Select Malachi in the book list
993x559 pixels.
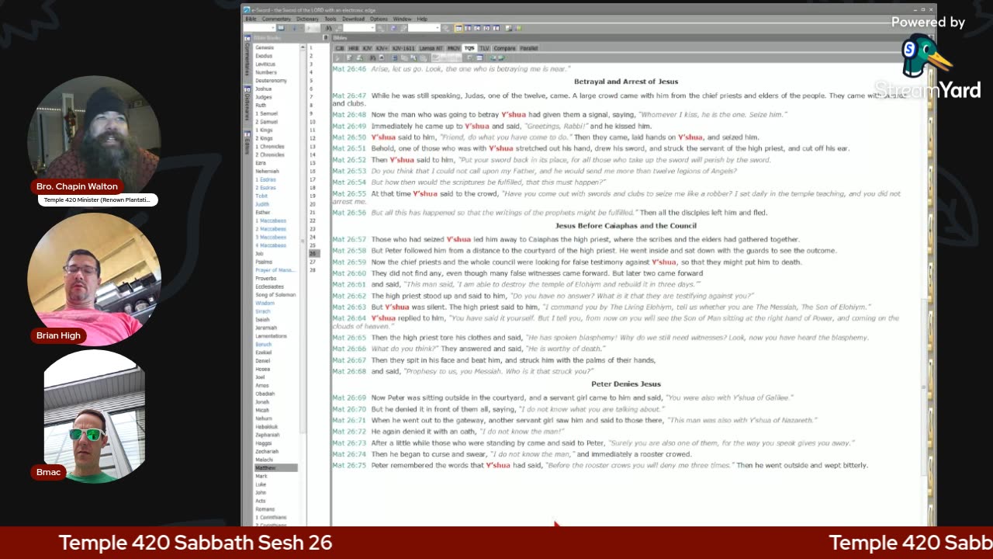click(265, 460)
